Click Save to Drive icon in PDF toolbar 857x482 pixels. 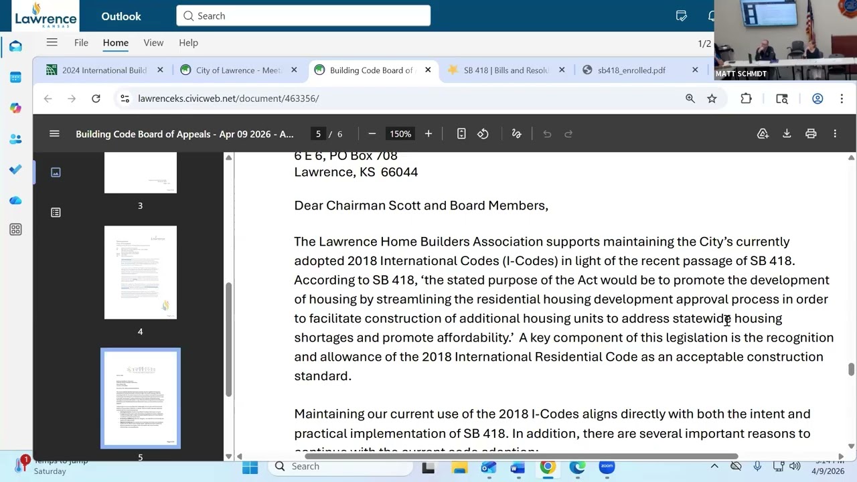763,134
